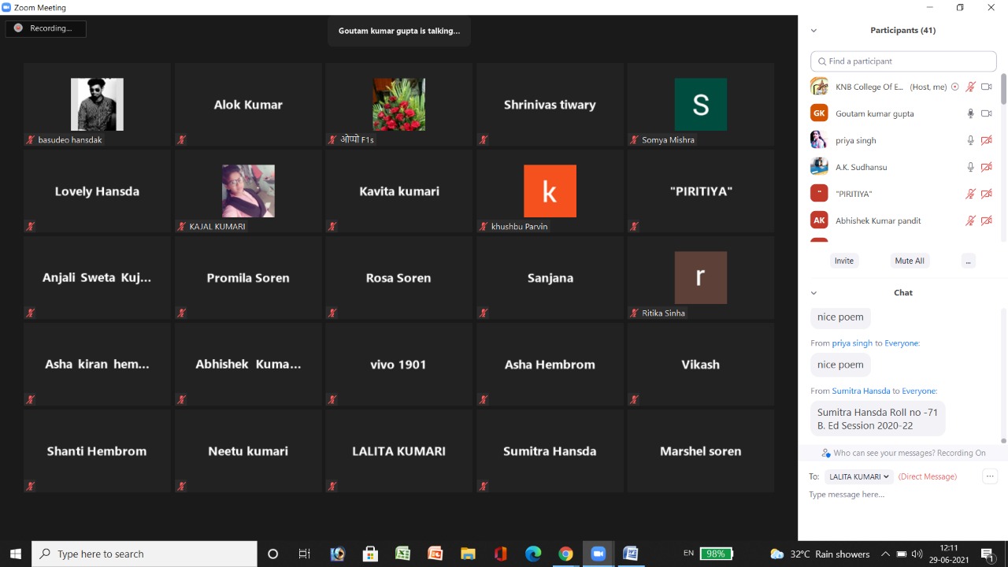Click the muted mic icon on Shanti Hembrom tile
Viewport: 1008px width, 567px height.
tap(31, 486)
